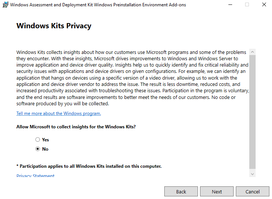Viewport: 272px width, 199px height.
Task: Click the "No" option label text
Action: 45,149
